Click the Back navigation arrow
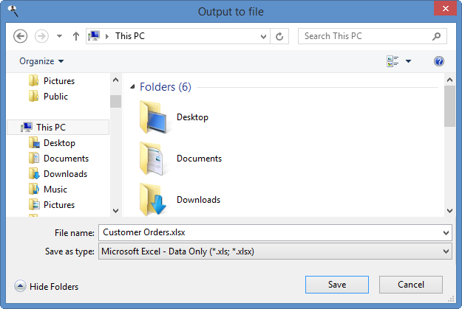462x309 pixels. tap(21, 36)
